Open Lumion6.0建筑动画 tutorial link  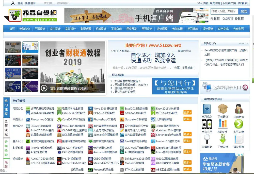click(168, 141)
